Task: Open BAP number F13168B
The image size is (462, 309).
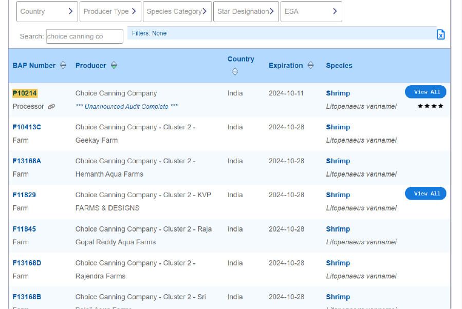Action: pos(27,297)
